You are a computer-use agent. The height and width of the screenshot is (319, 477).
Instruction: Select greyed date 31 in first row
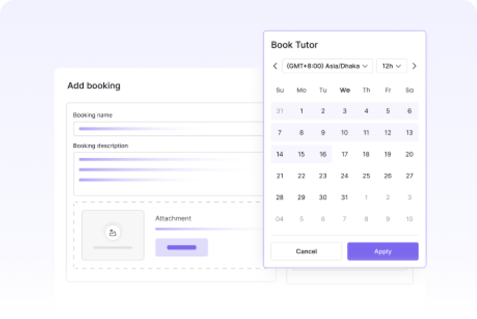click(280, 111)
